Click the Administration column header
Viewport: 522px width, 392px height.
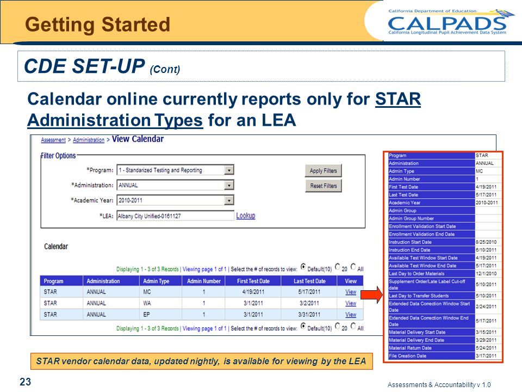click(111, 281)
